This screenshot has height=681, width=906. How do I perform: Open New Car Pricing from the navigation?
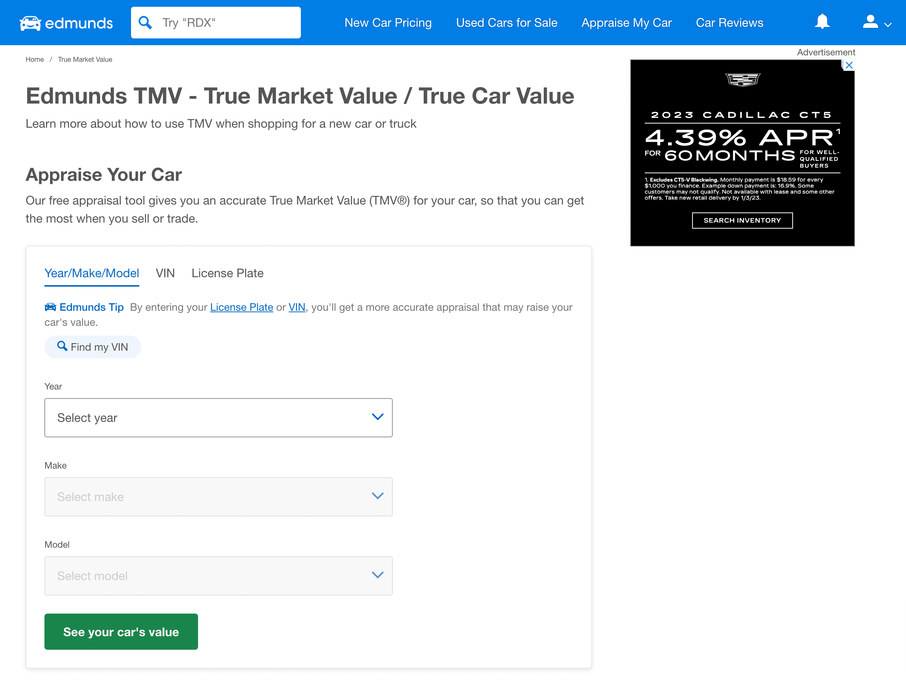(x=388, y=23)
